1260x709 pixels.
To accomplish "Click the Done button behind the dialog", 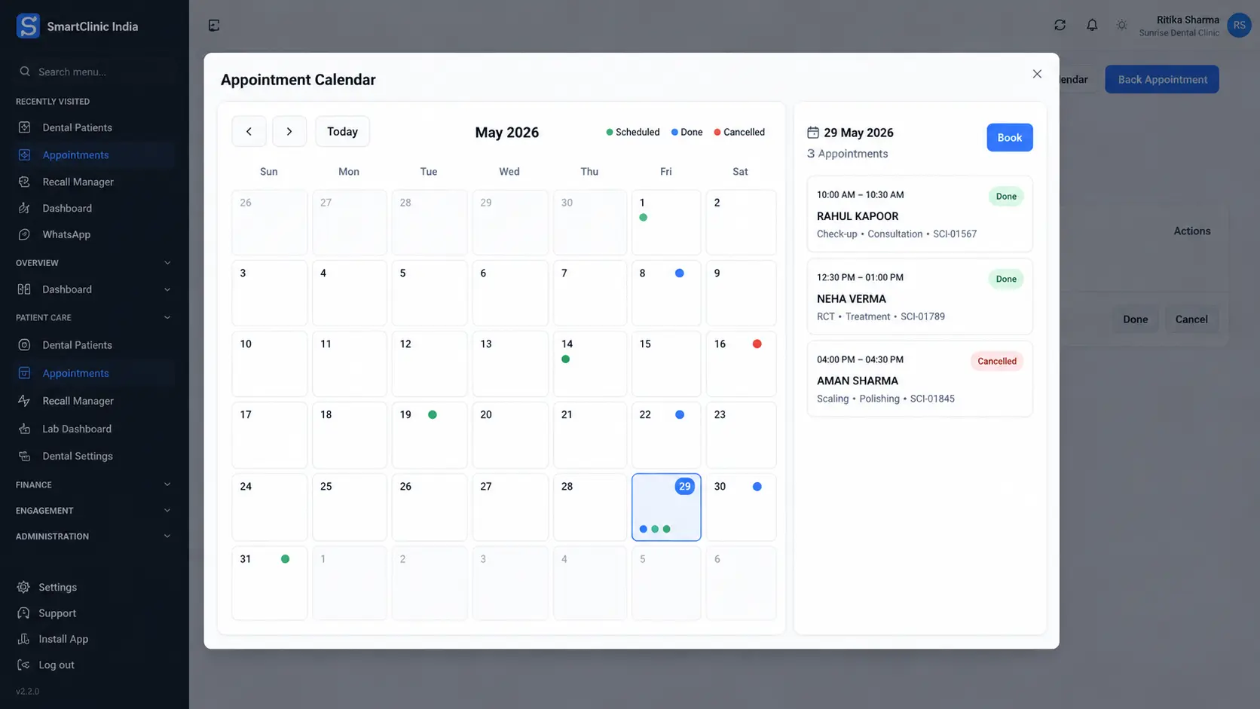I will click(1136, 319).
